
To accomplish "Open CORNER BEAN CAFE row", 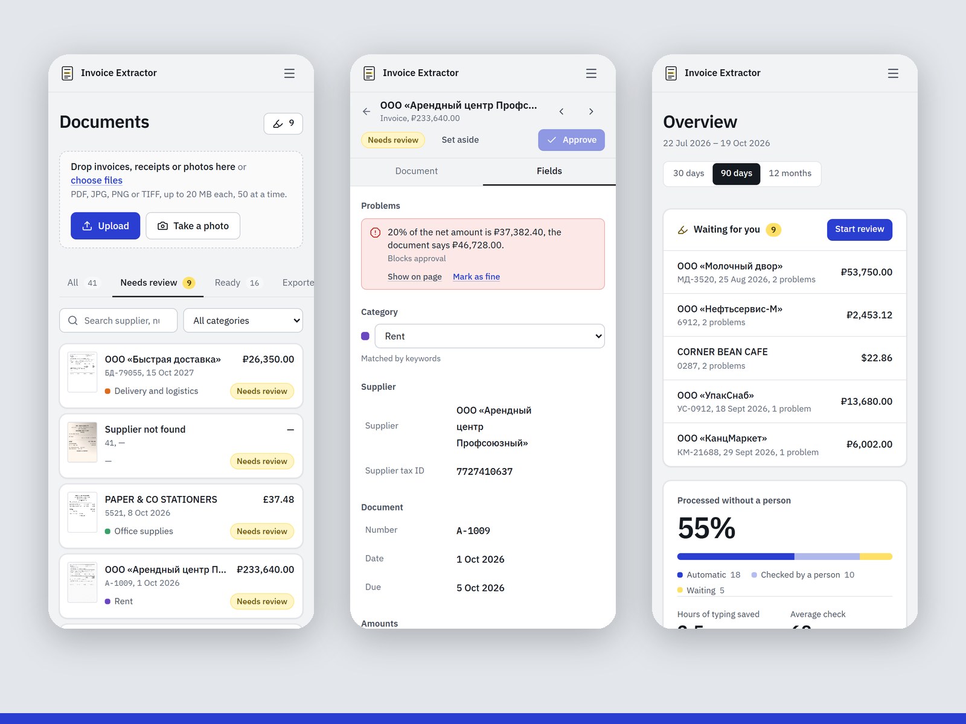I will click(x=785, y=358).
